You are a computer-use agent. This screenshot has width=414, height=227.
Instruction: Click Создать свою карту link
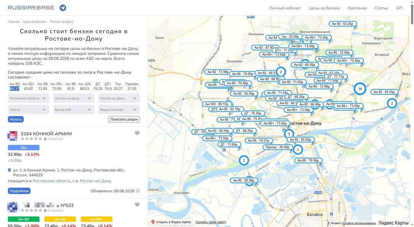click(211, 222)
